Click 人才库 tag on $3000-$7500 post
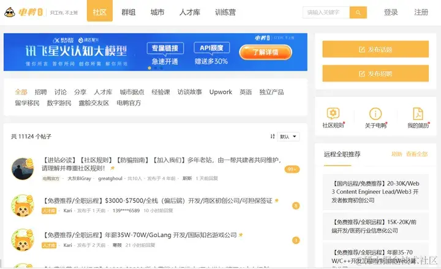Image resolution: width=441 pixels, height=269 pixels. (49, 210)
